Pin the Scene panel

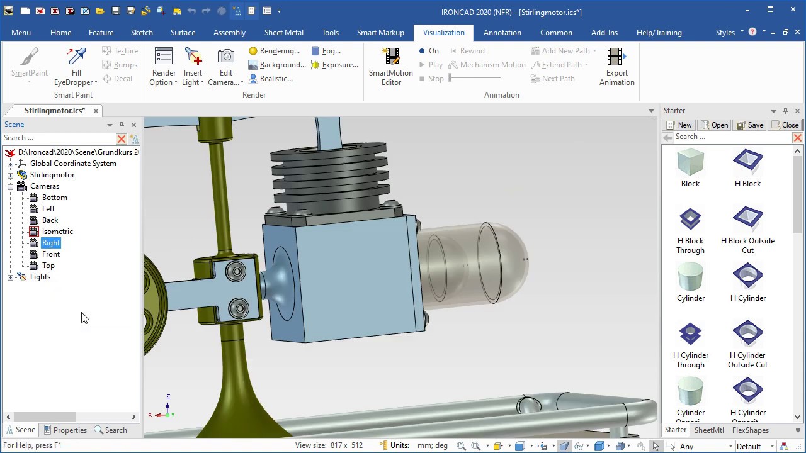point(122,125)
